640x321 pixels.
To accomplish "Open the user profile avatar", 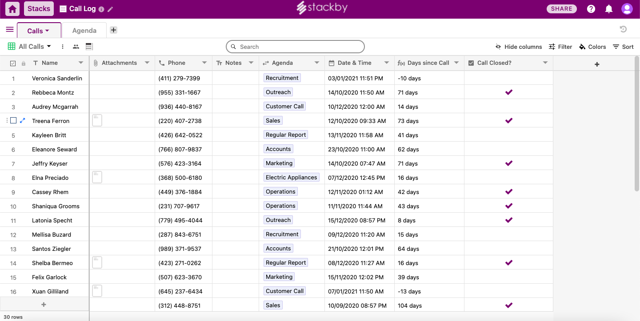I will 627,9.
